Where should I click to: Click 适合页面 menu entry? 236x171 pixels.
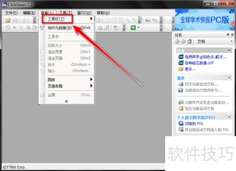(70, 58)
